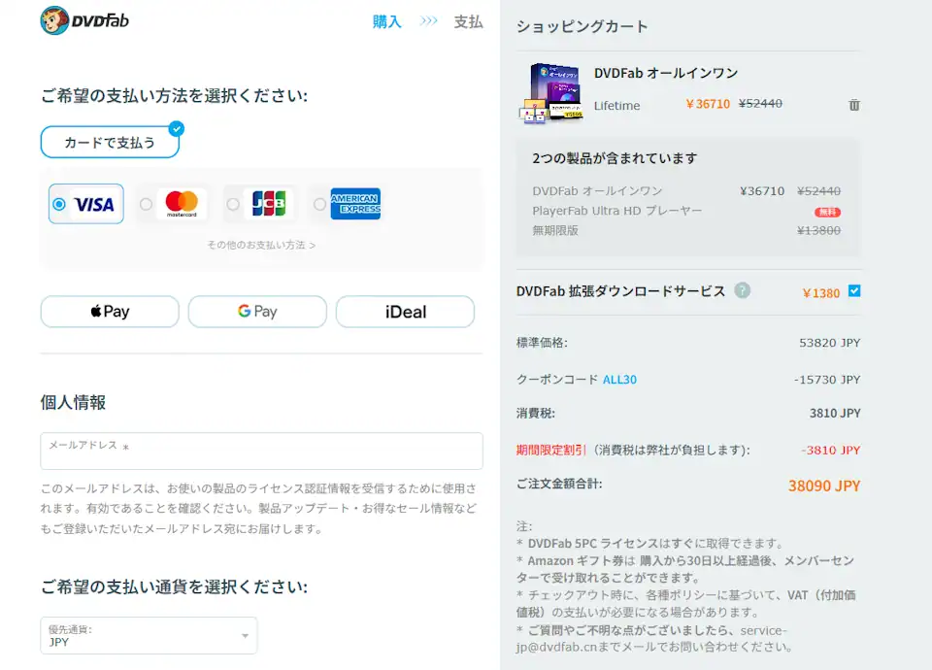This screenshot has height=670, width=932.
Task: Choose the Google Pay button
Action: tap(257, 312)
